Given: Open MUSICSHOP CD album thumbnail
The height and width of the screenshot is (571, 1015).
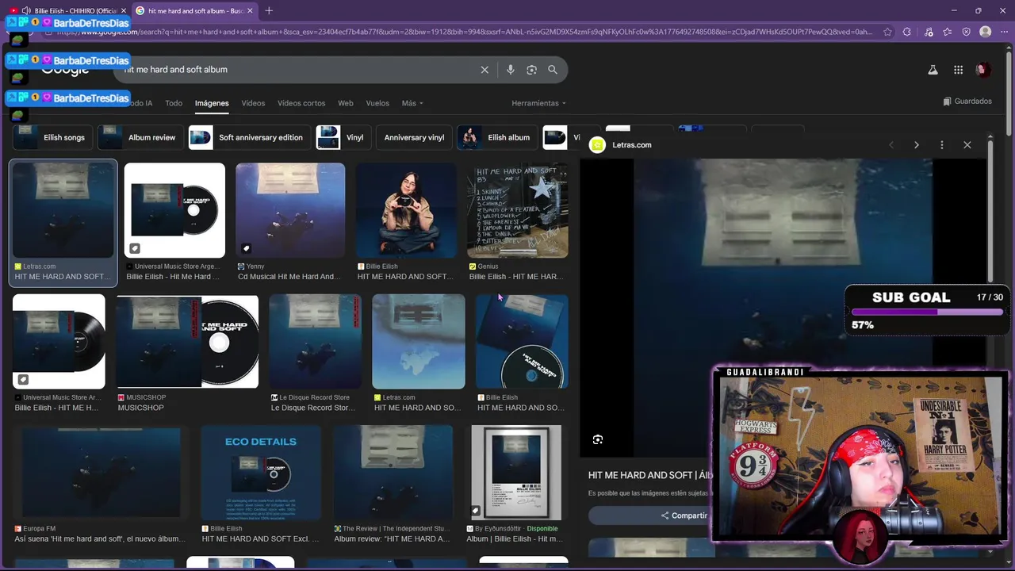Looking at the screenshot, I should (187, 341).
